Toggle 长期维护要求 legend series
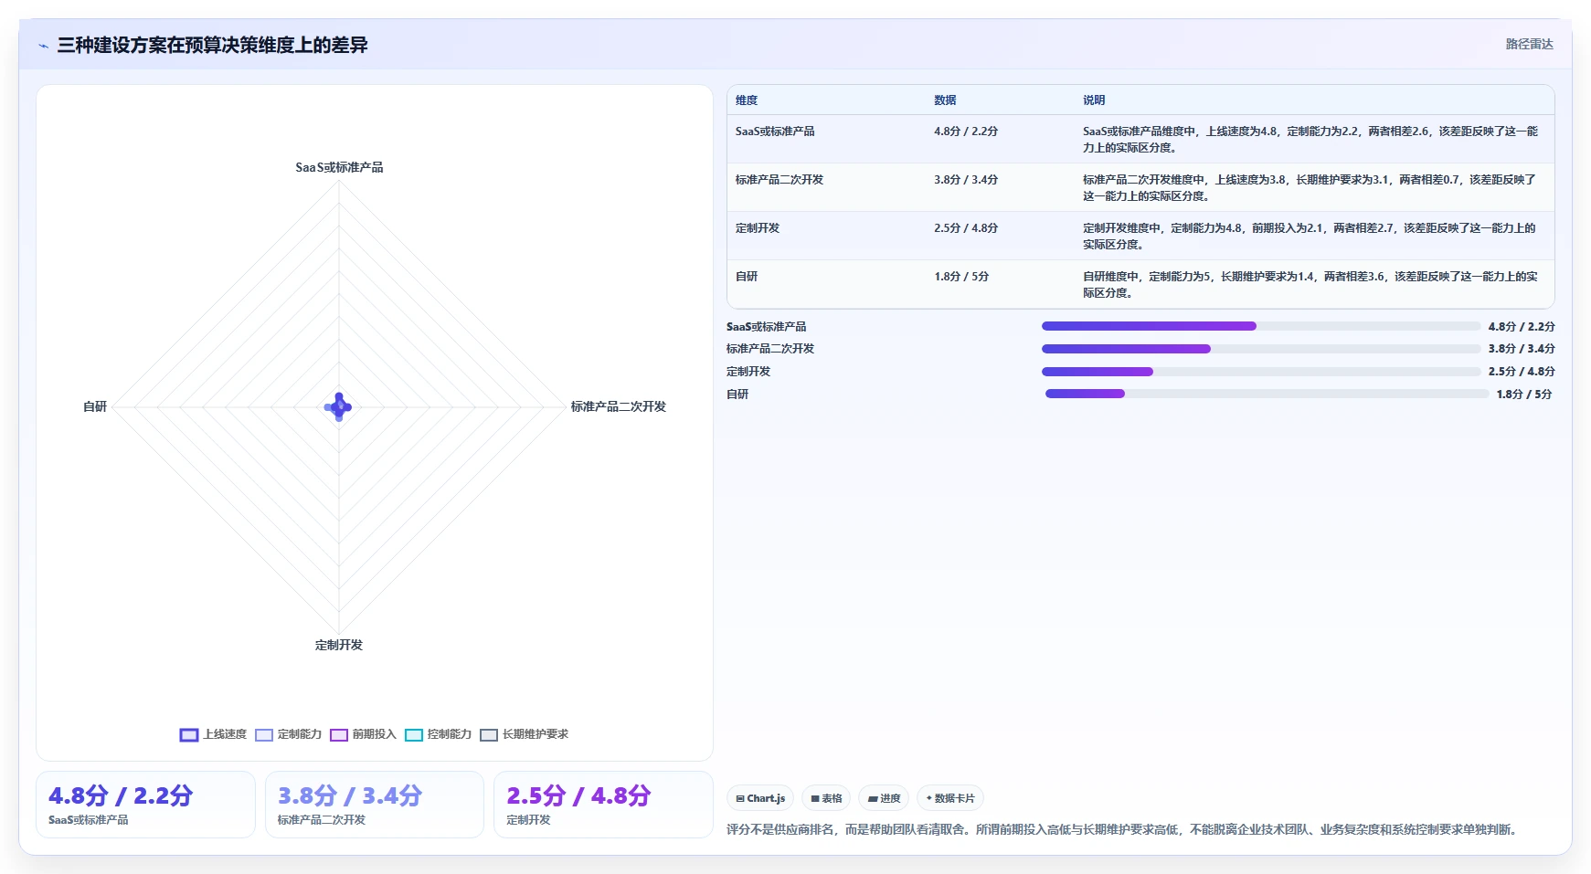Screen dimensions: 1591x874 point(524,734)
